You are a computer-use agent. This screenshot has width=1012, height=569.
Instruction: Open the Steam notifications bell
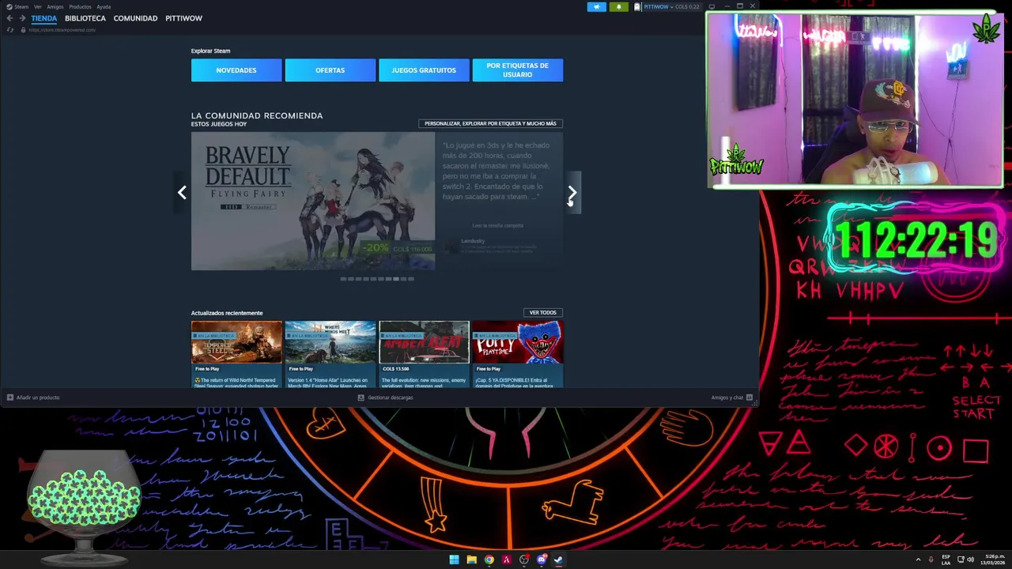(618, 7)
